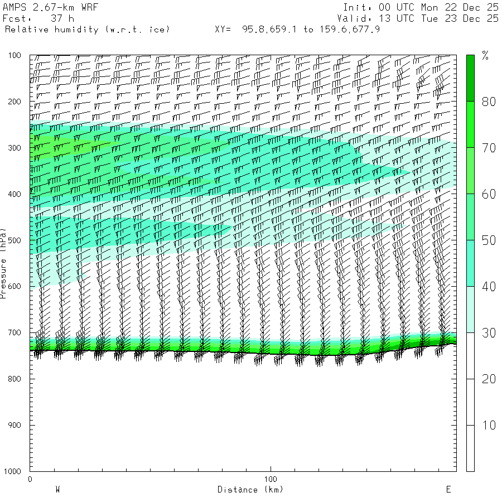Click the 800 hPa pressure axis label
502x502 pixels.
tap(15, 379)
